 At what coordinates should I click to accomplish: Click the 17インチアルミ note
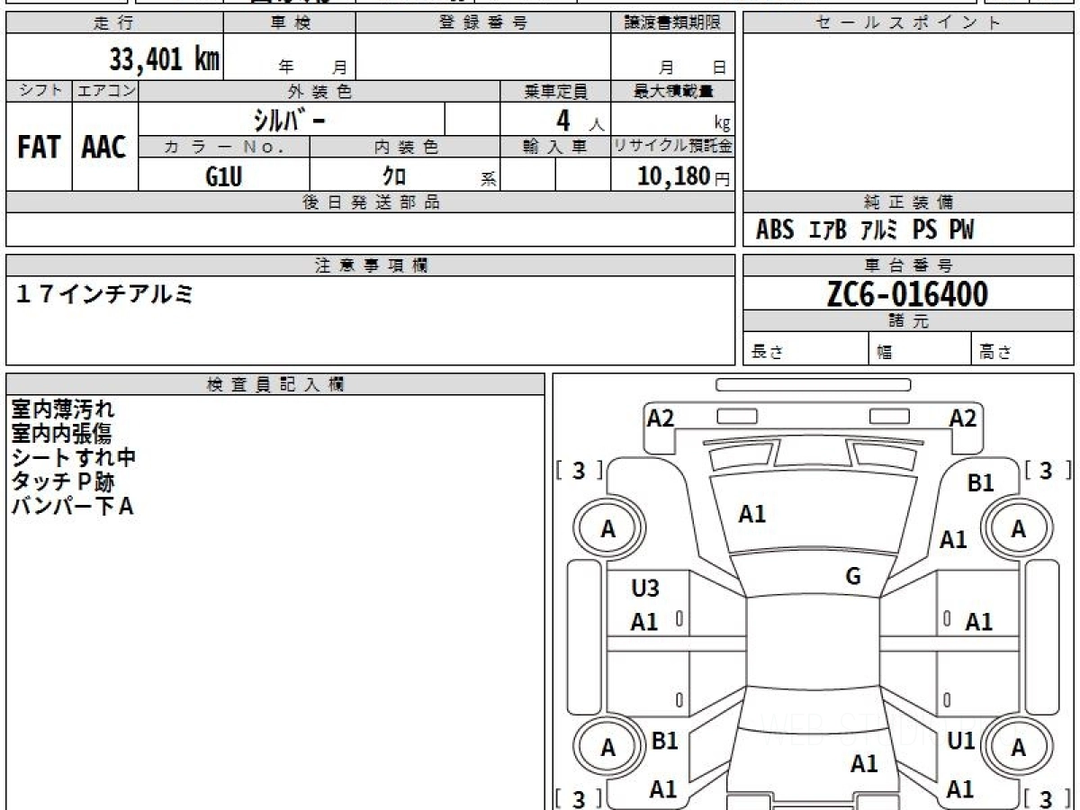[104, 293]
